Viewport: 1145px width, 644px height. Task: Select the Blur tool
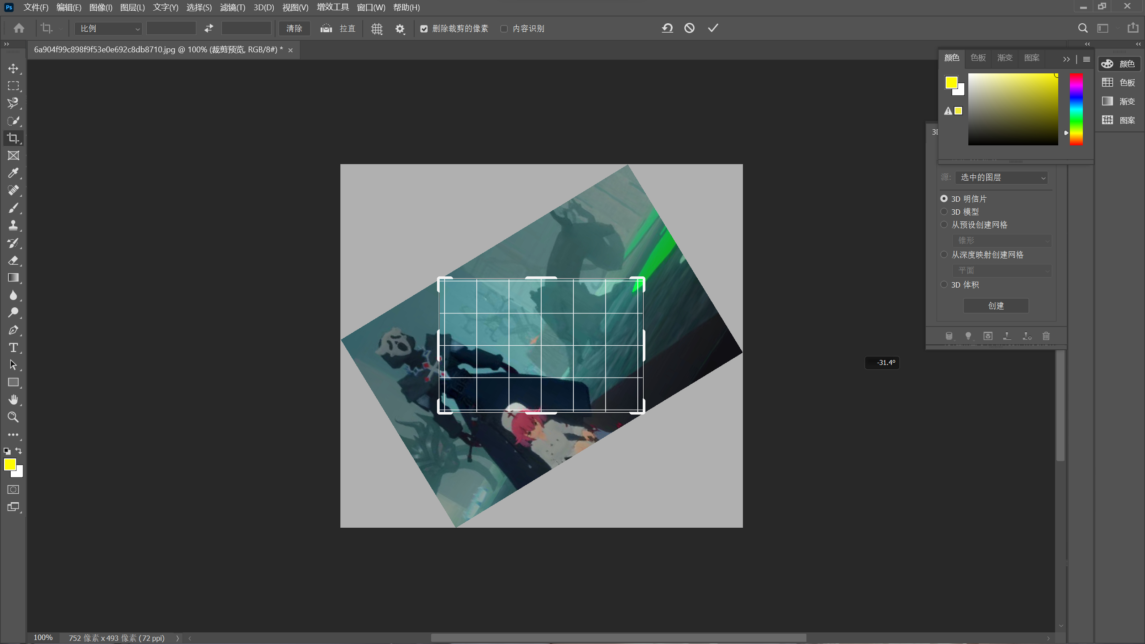click(13, 295)
